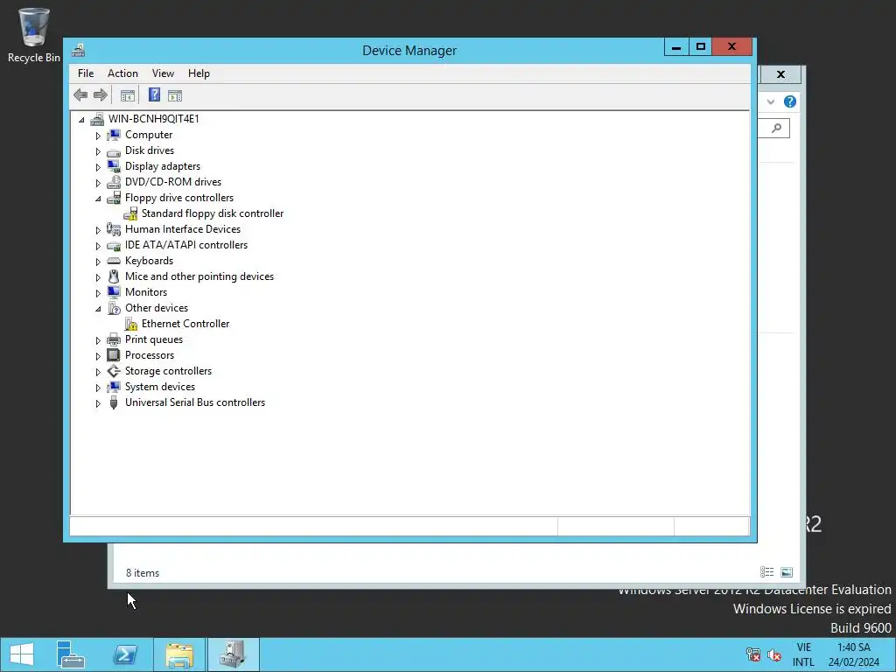Screen dimensions: 896x672
Task: Open the Windows Start button
Action: point(22,654)
